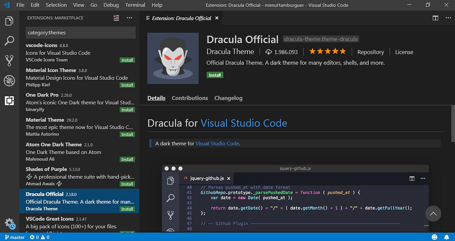Open the Source Control view
This screenshot has height=241, width=455.
[9, 61]
